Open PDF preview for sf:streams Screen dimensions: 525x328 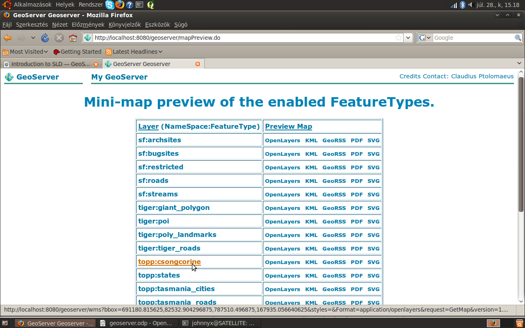(357, 194)
